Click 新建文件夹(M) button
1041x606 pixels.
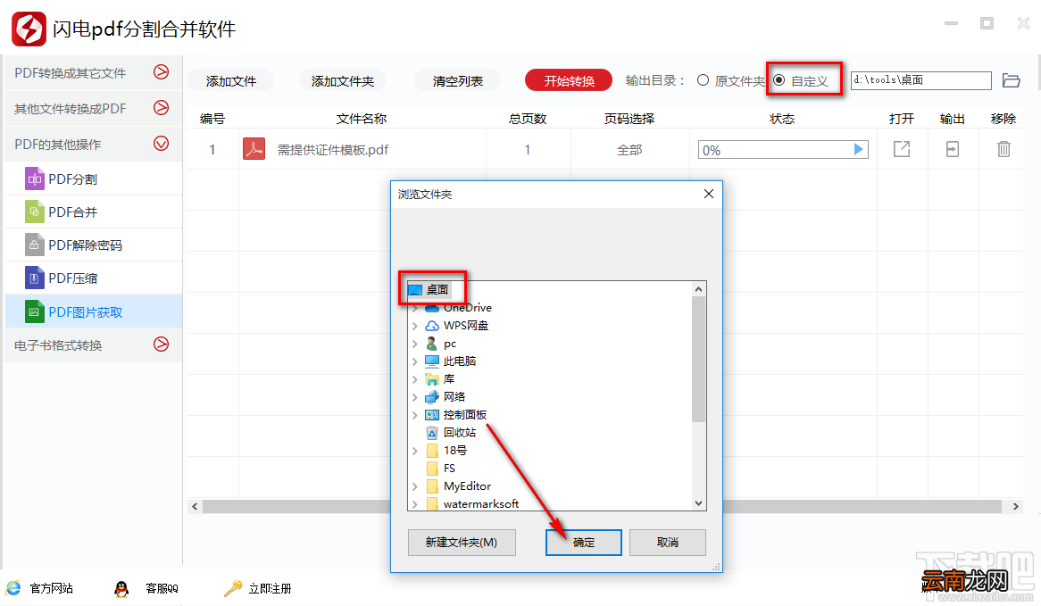462,543
